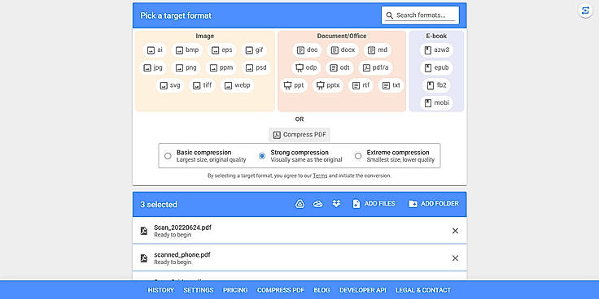Screen dimensions: 599x299
Task: Open the HISTORY menu item
Action: 161,290
